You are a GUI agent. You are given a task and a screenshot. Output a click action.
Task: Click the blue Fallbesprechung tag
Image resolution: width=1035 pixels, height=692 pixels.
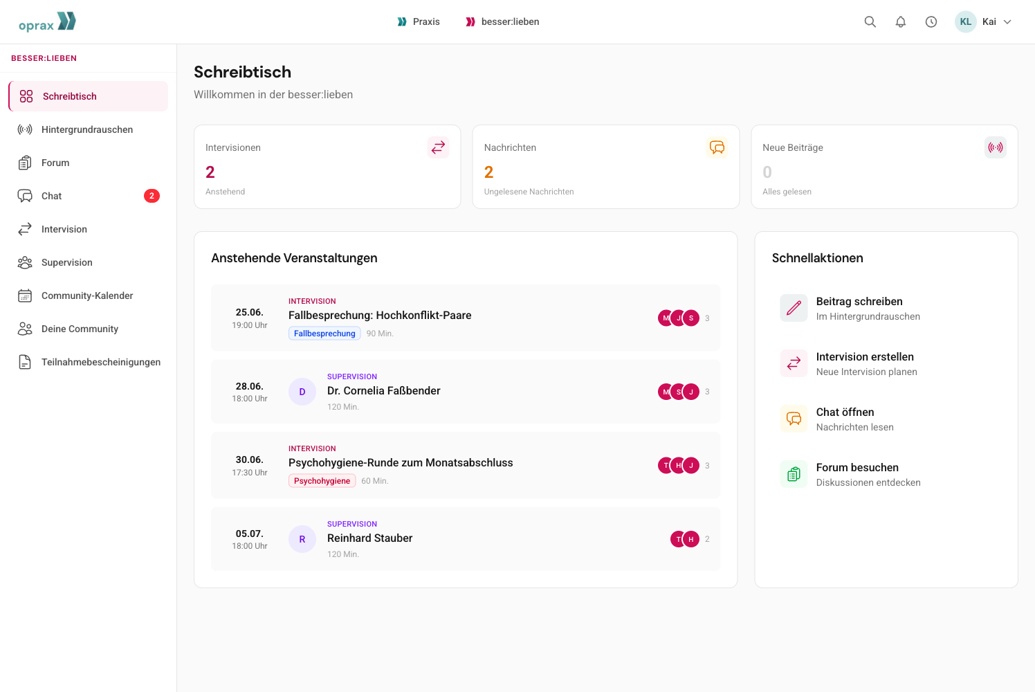pos(324,334)
